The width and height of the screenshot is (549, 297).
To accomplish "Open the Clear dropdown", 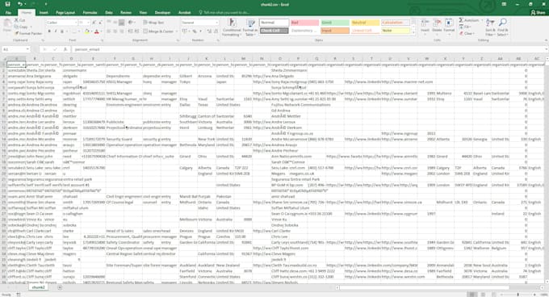I will [x=467, y=34].
